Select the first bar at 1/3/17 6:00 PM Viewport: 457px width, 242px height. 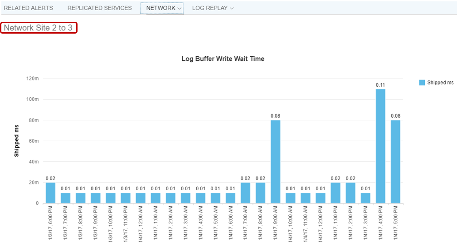(x=50, y=193)
